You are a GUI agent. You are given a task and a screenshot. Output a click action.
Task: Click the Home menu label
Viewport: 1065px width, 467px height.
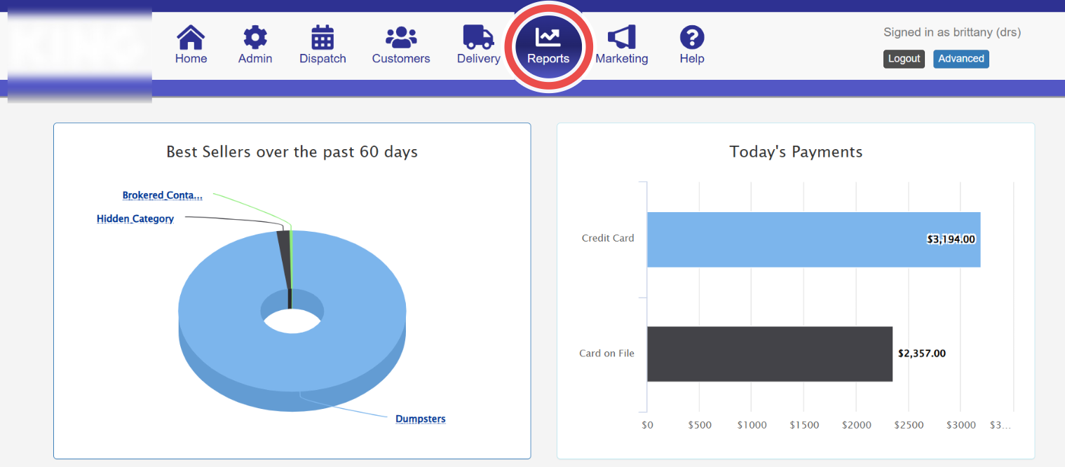tap(191, 59)
